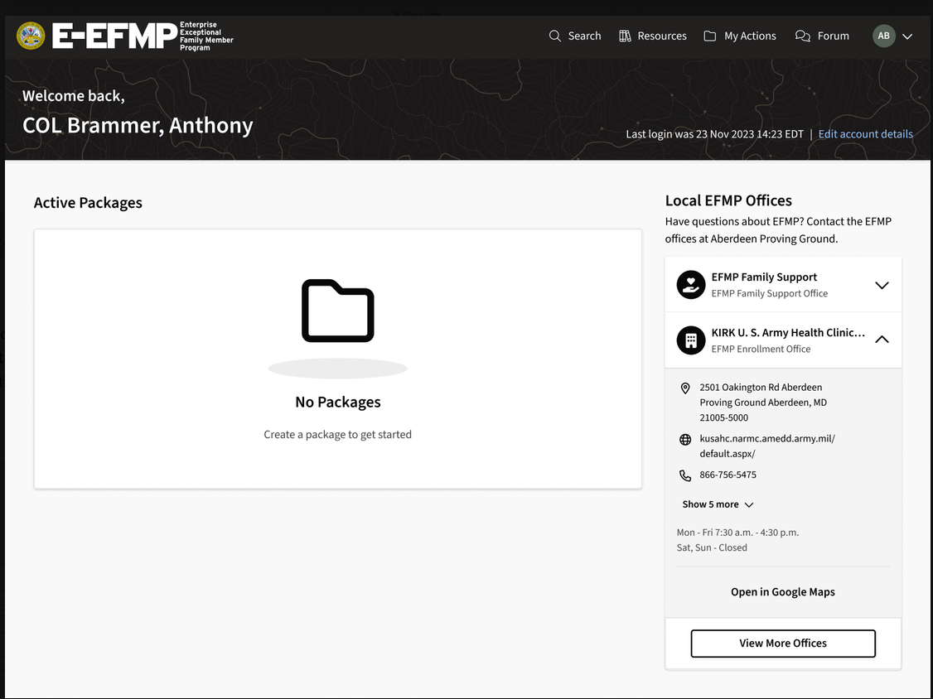This screenshot has height=699, width=933.
Task: Open the account menu chevron
Action: (x=907, y=36)
